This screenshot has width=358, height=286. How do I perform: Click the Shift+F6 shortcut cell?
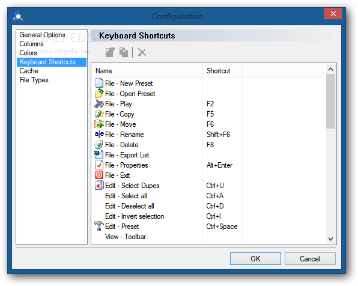point(218,135)
